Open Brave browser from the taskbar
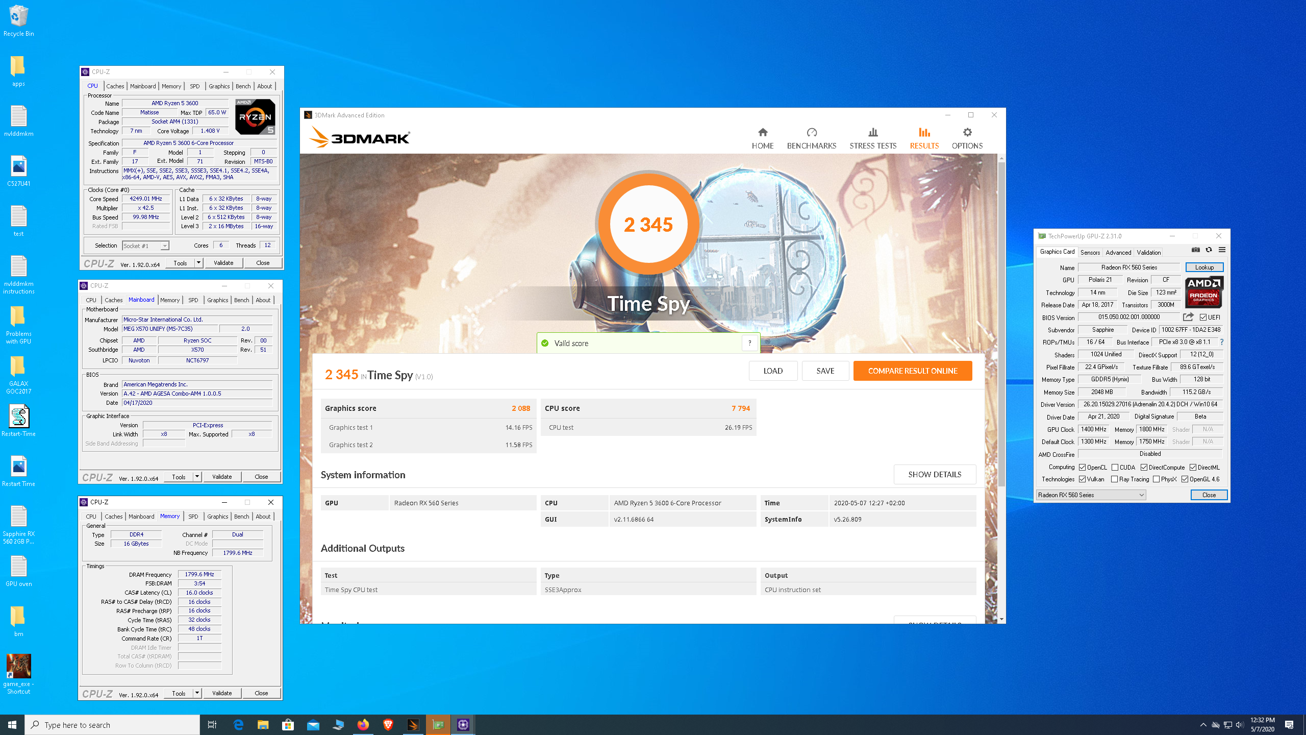The image size is (1306, 735). click(388, 725)
